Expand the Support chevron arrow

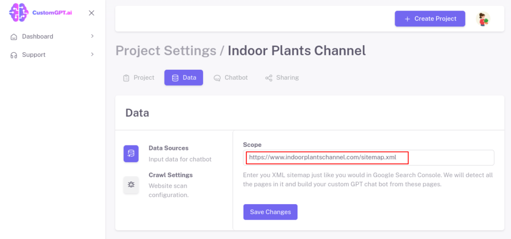(92, 54)
